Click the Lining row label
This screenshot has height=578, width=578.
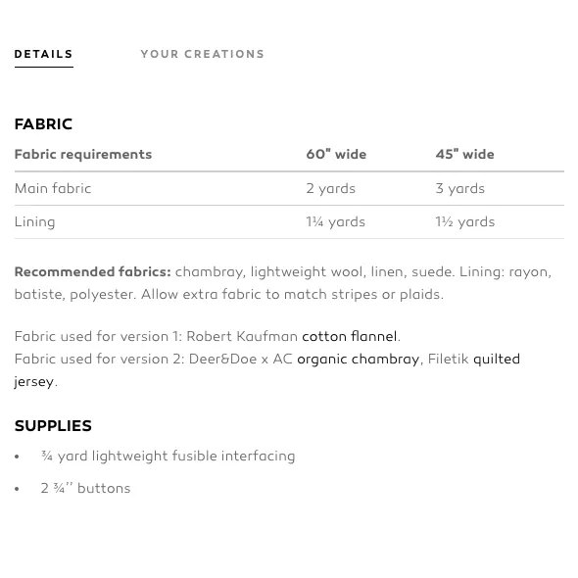(x=35, y=222)
